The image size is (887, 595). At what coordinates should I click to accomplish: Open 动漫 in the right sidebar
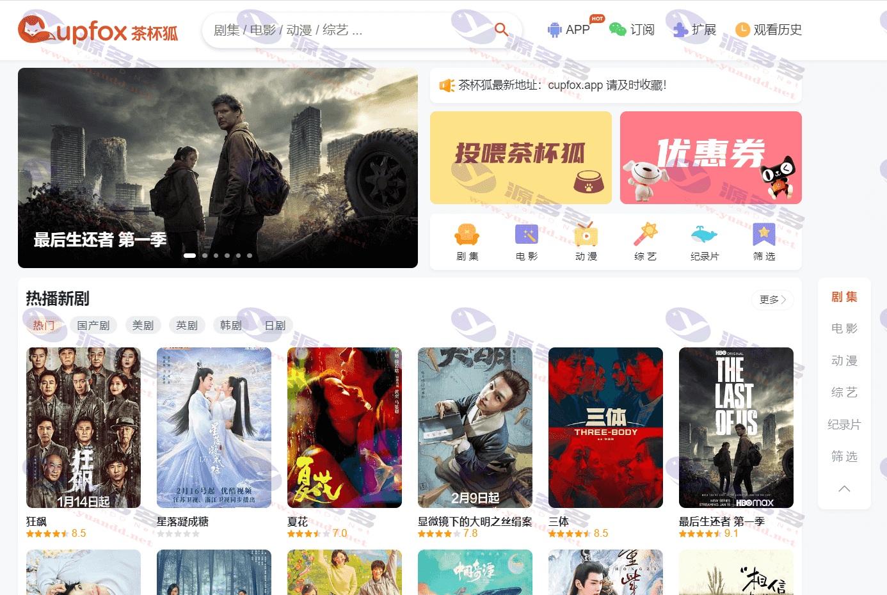[844, 361]
